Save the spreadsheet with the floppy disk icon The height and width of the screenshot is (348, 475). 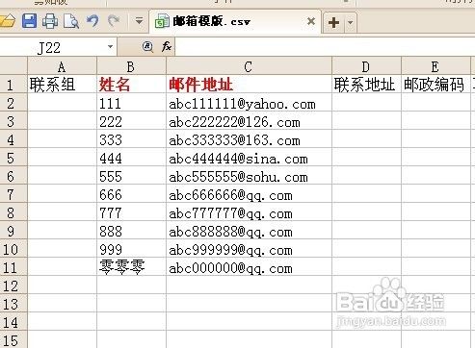click(29, 21)
